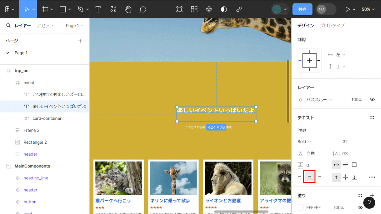Viewport: 381px width, 214px height.
Task: Click the 共有 share button
Action: point(303,9)
